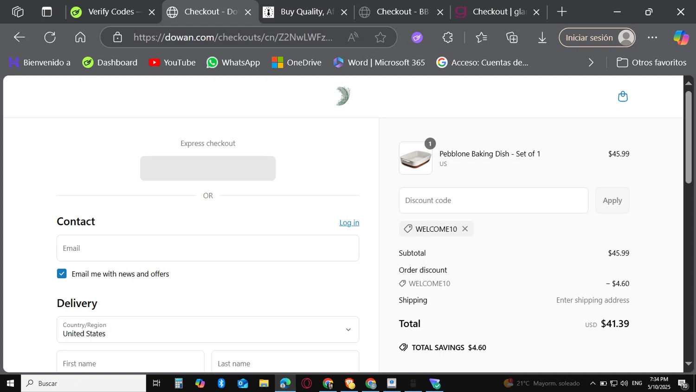Image resolution: width=696 pixels, height=392 pixels.
Task: Open the volume control in tray
Action: tap(624, 383)
